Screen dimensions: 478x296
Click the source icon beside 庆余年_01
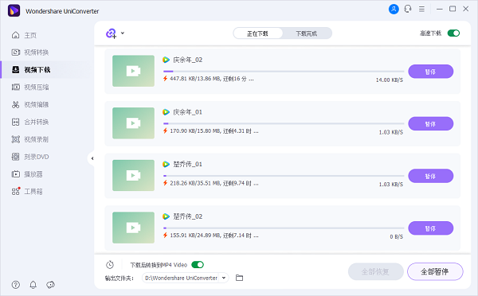pyautogui.click(x=166, y=112)
